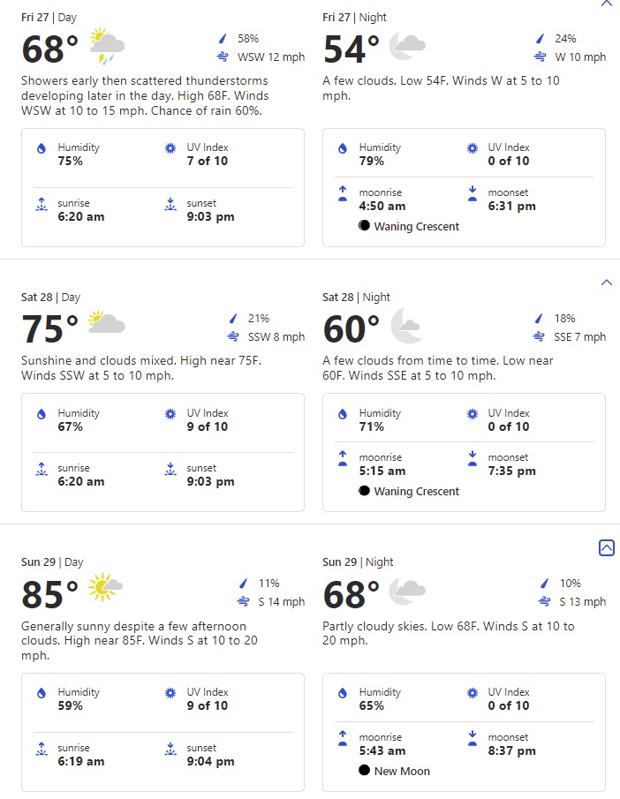Click the Sat 28 Day UV Index icon
This screenshot has height=799, width=620.
click(170, 414)
